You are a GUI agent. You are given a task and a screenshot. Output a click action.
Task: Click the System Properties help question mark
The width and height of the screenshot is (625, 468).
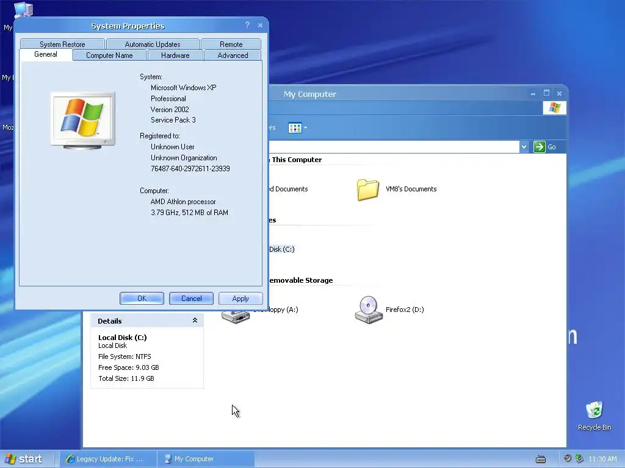[248, 25]
